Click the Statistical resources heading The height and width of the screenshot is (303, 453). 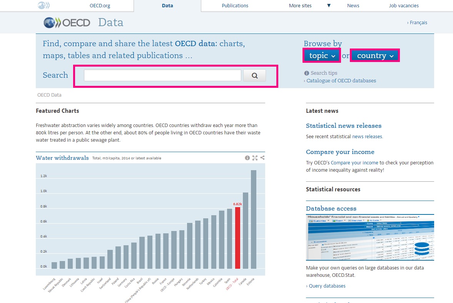click(333, 189)
